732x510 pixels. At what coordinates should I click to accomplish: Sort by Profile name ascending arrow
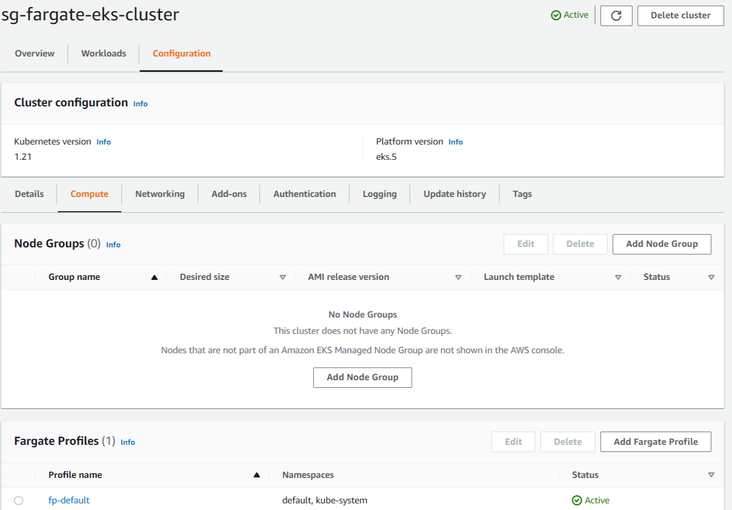click(x=257, y=475)
